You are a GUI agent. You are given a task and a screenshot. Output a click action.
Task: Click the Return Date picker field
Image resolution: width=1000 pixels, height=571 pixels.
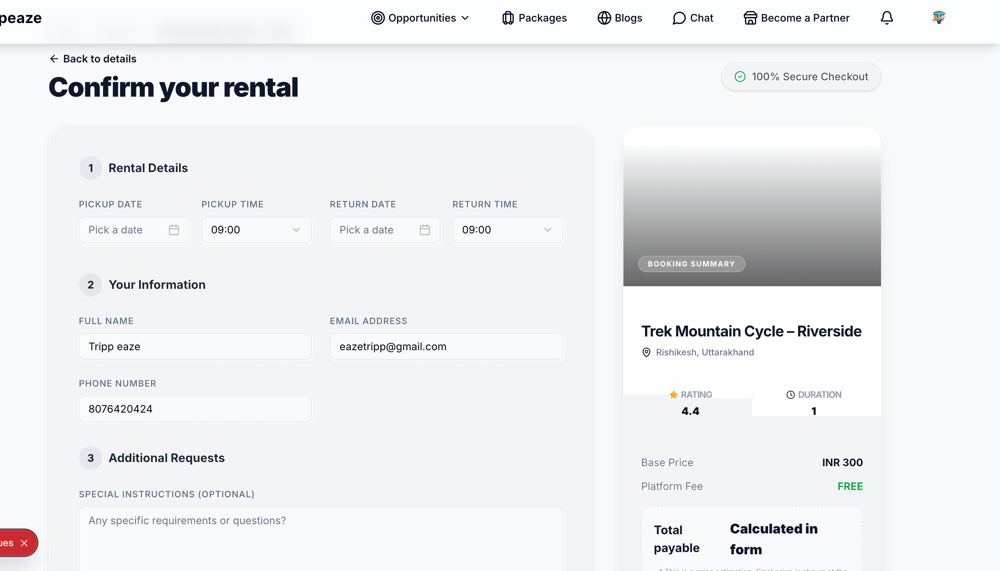385,230
